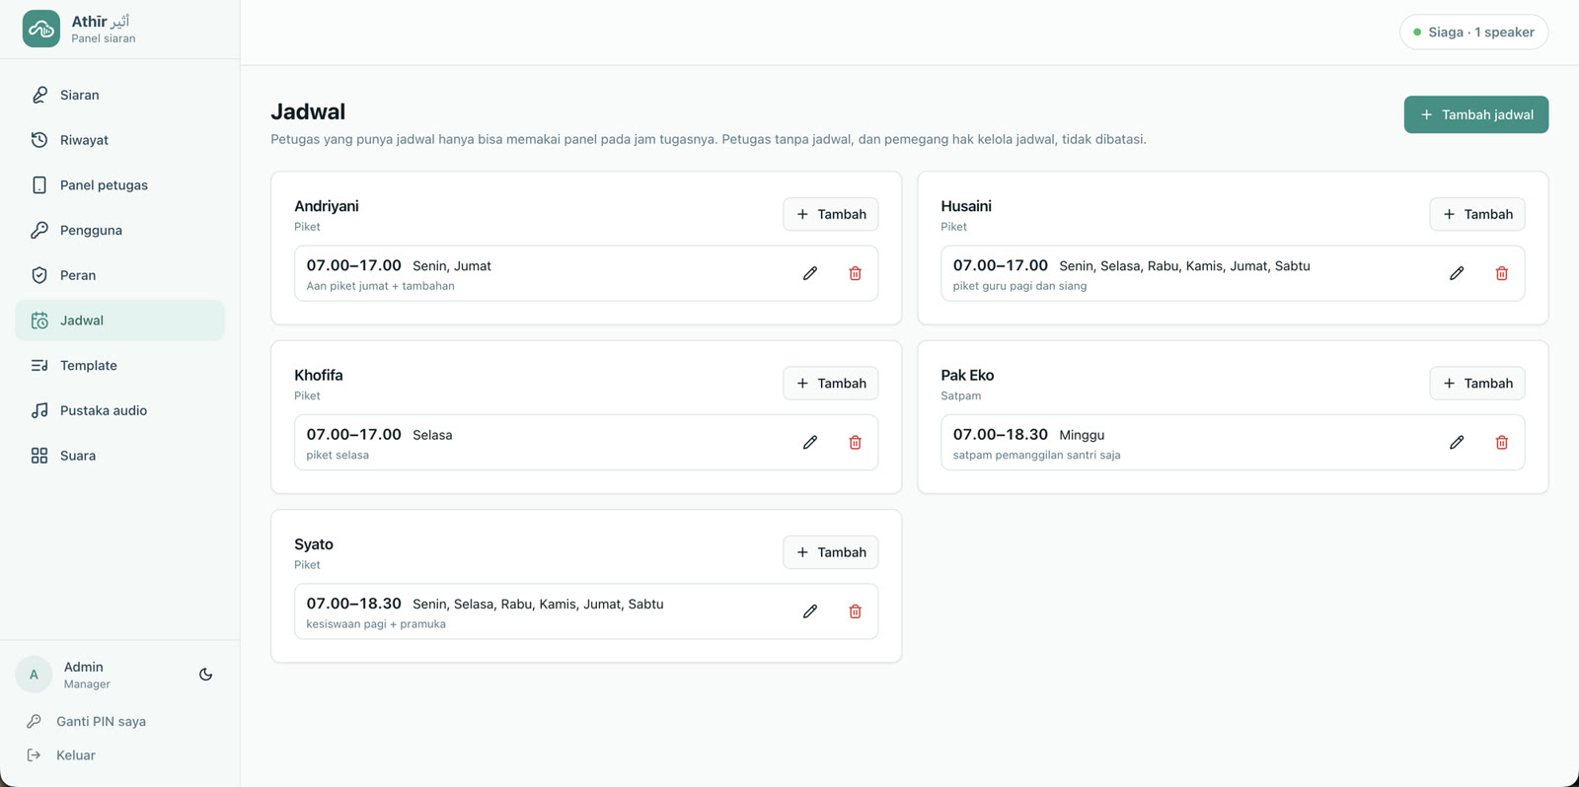Click the Athir cloud logo
1579x787 pixels.
41,29
